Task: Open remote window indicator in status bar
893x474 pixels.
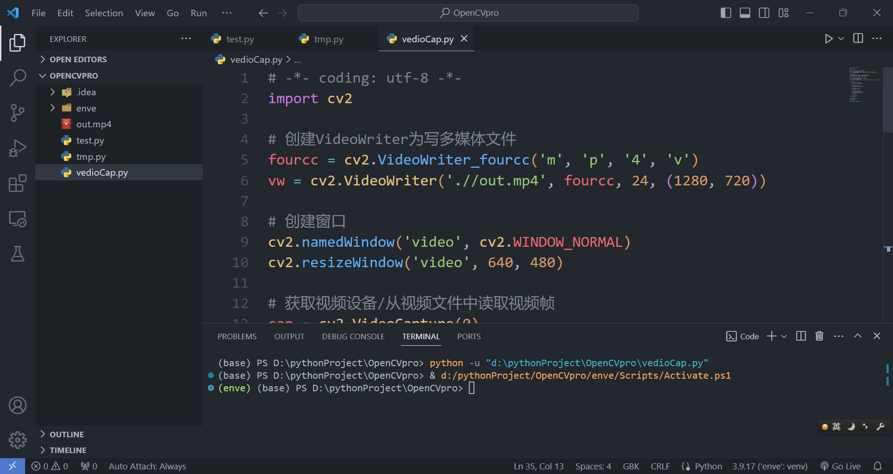Action: 13,466
